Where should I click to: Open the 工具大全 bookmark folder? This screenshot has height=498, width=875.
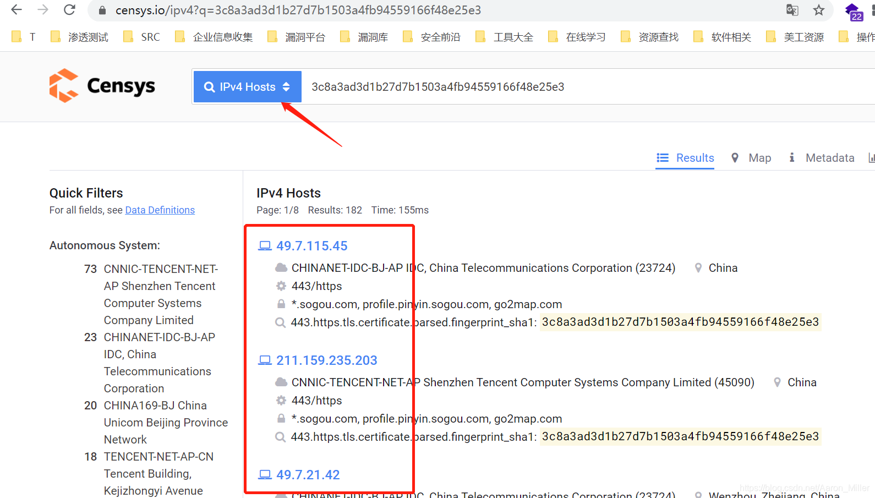point(504,37)
